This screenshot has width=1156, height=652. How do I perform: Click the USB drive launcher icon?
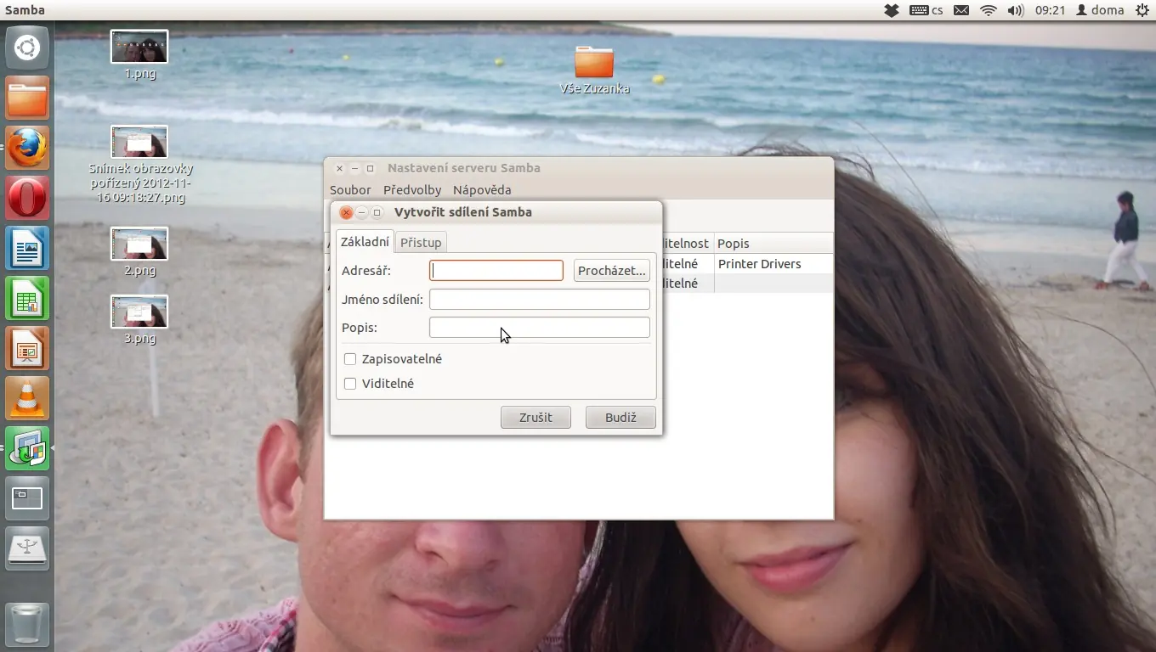click(27, 548)
